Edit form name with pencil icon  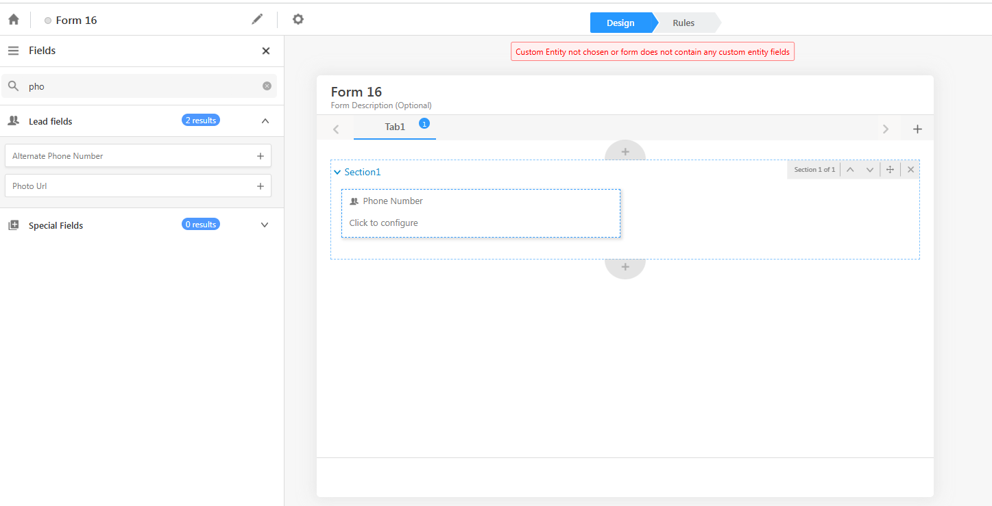point(257,19)
